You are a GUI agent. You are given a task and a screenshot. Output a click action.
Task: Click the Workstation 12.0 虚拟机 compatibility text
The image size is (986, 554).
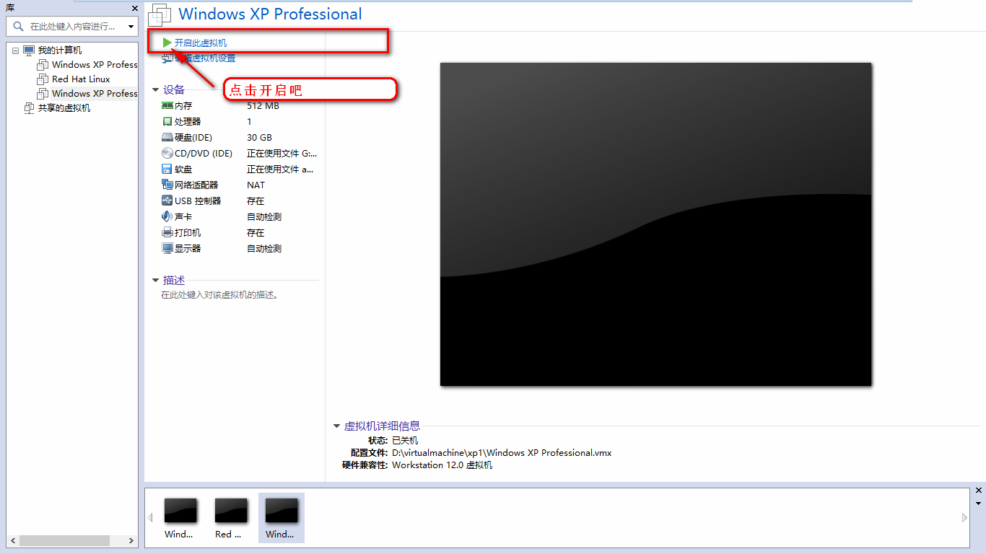[x=442, y=465]
